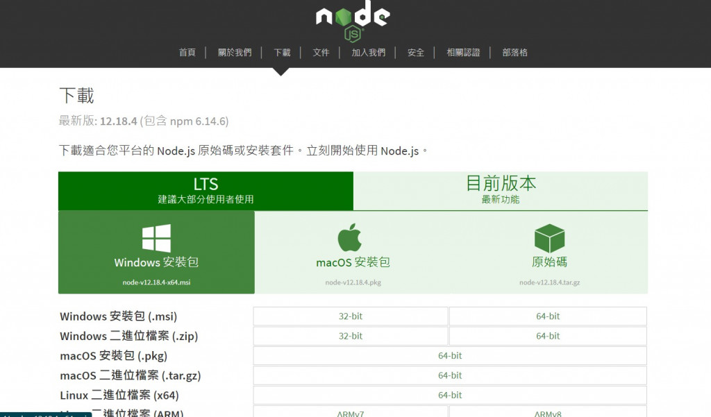Click the Node.js logo
This screenshot has width=711, height=417.
point(353,20)
